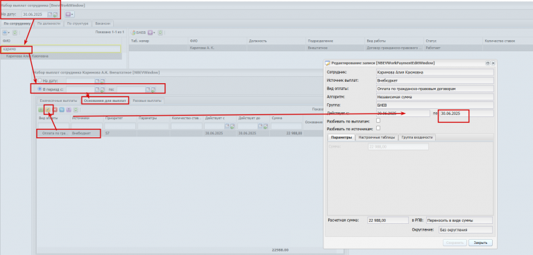Select the 'В период с' radio button
The image size is (533, 255).
pos(40,89)
